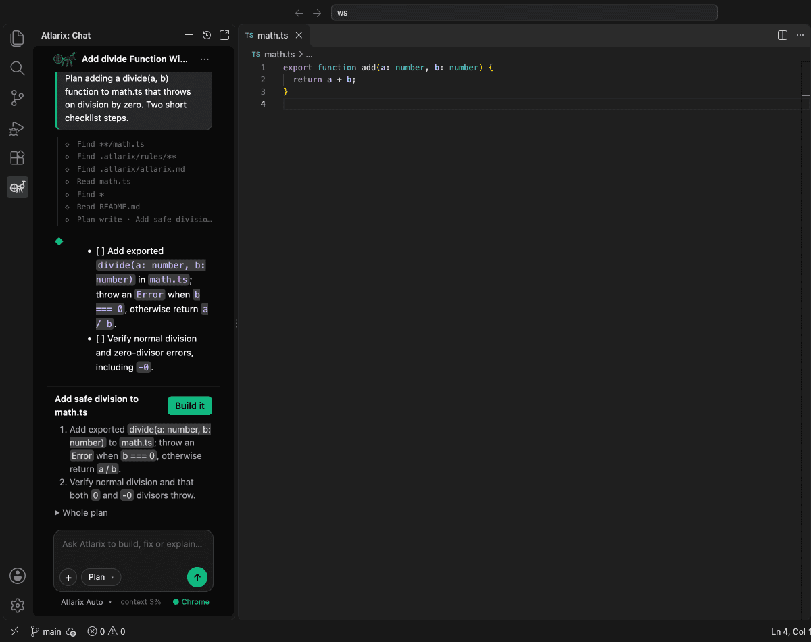The height and width of the screenshot is (642, 811).
Task: Click the Build it button
Action: (x=190, y=405)
